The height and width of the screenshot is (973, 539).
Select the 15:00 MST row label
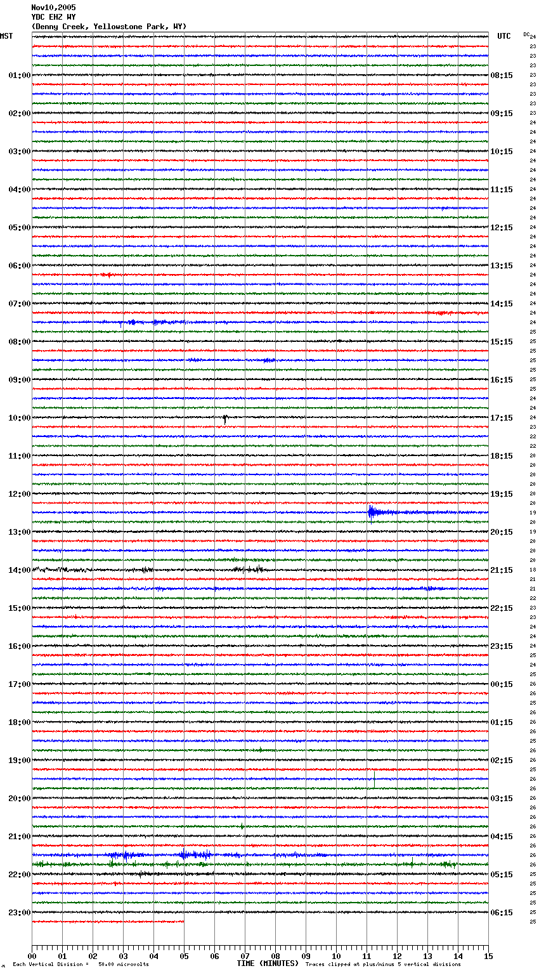pos(19,608)
